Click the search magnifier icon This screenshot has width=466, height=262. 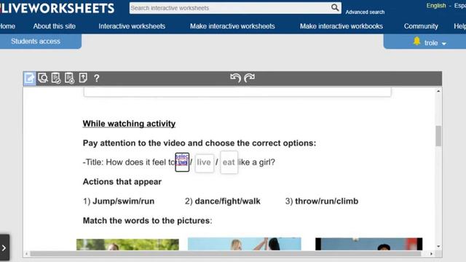(x=335, y=8)
